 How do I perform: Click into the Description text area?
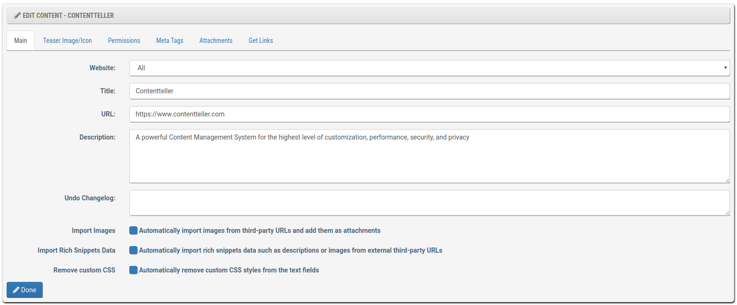[x=429, y=156]
